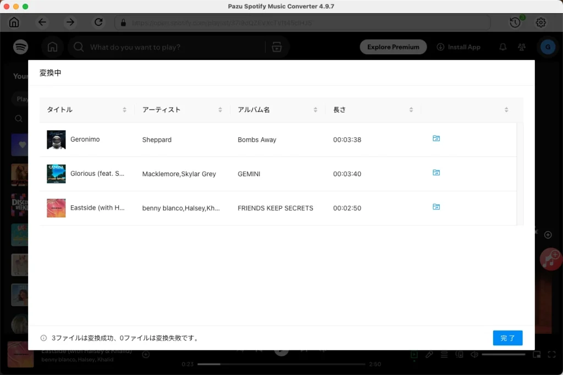Open output folder for Eastside track
563x375 pixels.
436,207
